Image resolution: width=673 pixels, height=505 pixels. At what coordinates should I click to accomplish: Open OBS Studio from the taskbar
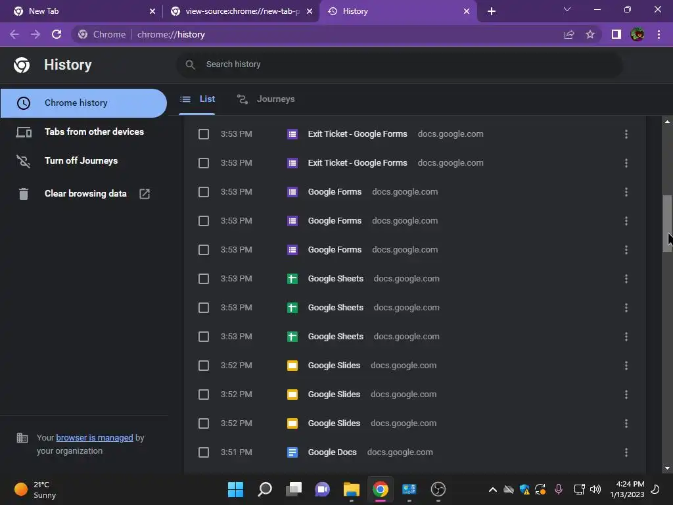pyautogui.click(x=438, y=489)
